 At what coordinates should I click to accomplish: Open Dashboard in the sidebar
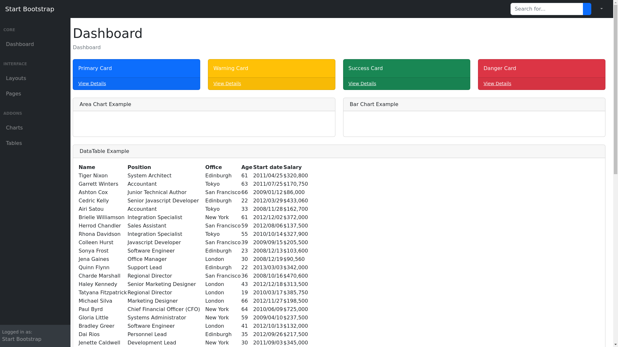tap(35, 44)
